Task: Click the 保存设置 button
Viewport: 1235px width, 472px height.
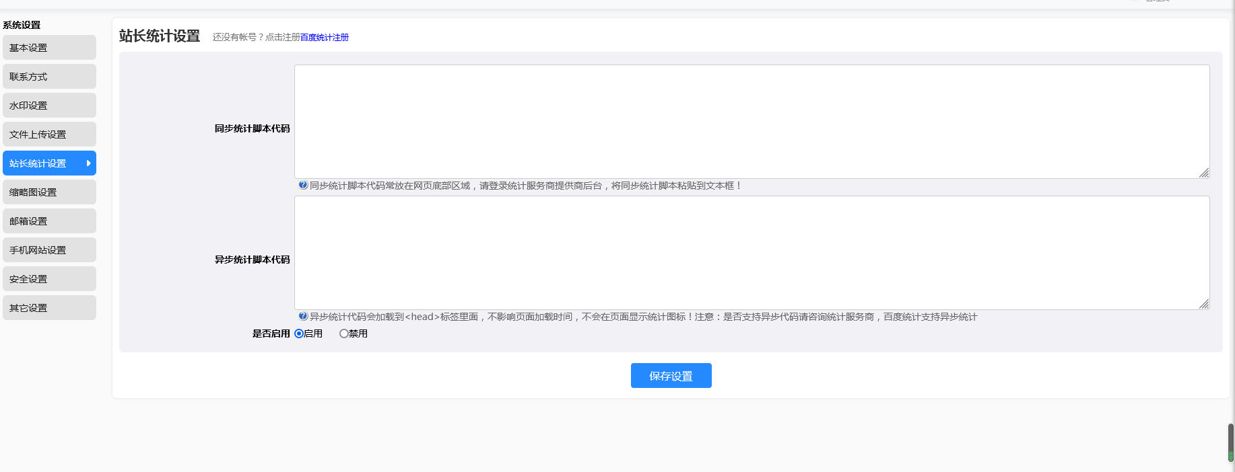Action: [x=671, y=376]
